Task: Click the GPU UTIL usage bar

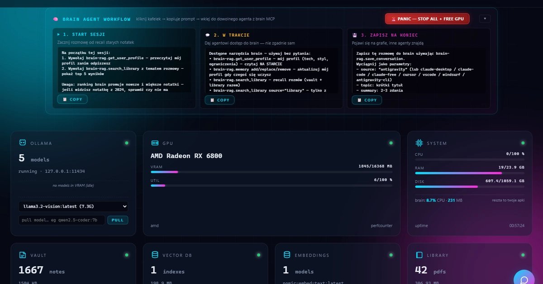Action: [x=271, y=185]
